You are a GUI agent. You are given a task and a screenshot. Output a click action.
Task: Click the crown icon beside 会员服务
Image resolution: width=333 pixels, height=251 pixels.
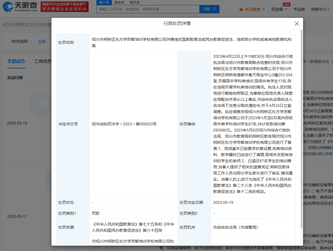(241, 9)
